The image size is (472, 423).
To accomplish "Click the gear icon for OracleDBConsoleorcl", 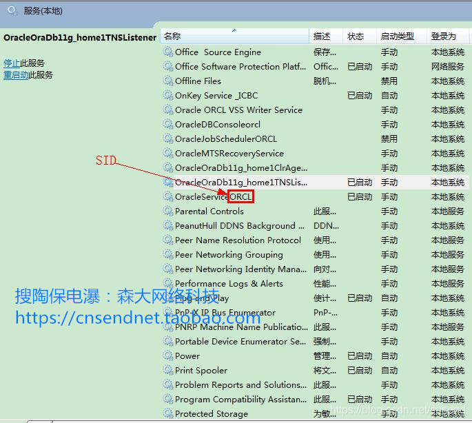I will click(x=167, y=124).
